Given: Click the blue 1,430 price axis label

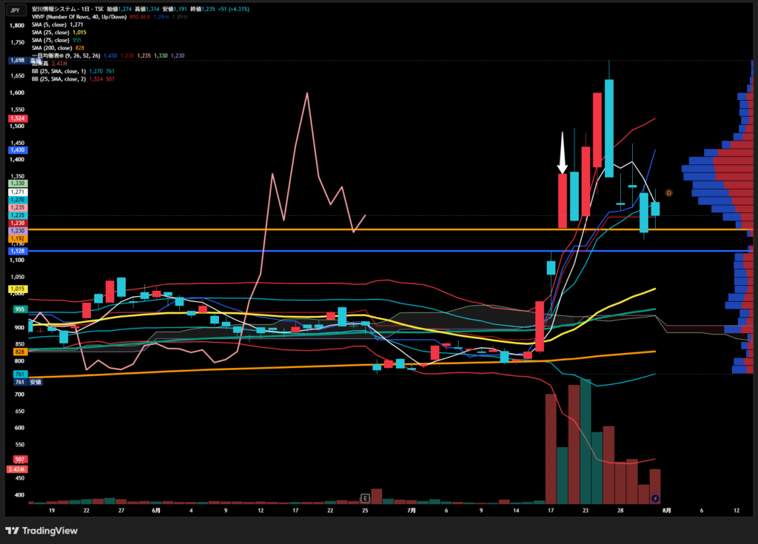Looking at the screenshot, I should 18,150.
